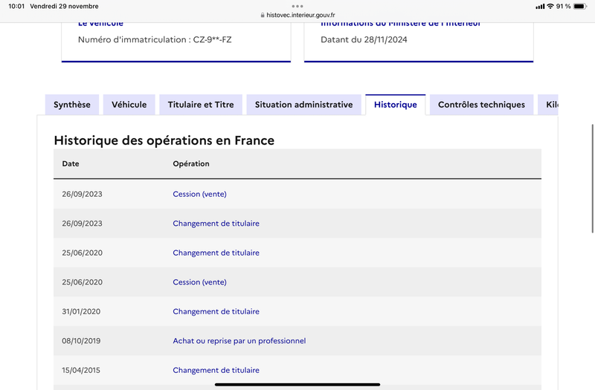Click the date 15/04/2015

(x=81, y=370)
